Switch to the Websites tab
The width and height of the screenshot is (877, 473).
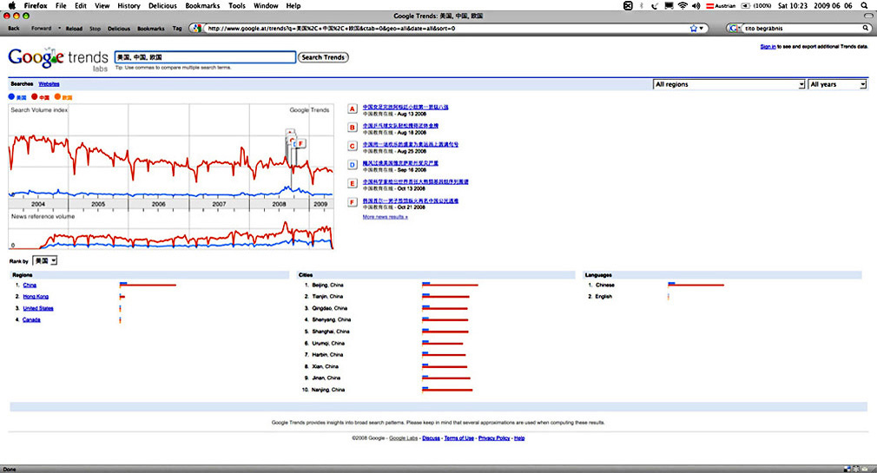49,84
